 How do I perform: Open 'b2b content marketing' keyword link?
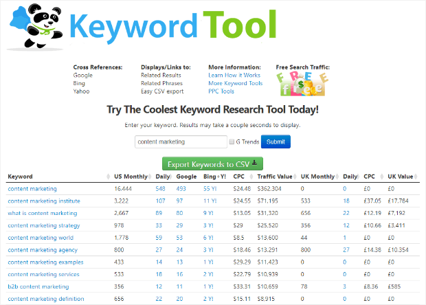[38, 286]
